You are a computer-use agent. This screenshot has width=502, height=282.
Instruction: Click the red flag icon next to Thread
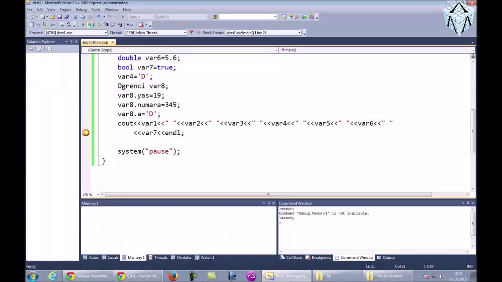(x=191, y=33)
